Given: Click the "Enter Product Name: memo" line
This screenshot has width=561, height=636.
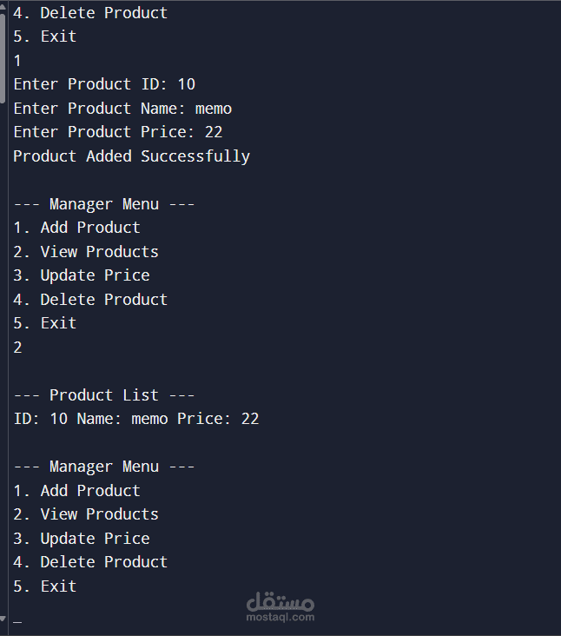Looking at the screenshot, I should (x=122, y=109).
